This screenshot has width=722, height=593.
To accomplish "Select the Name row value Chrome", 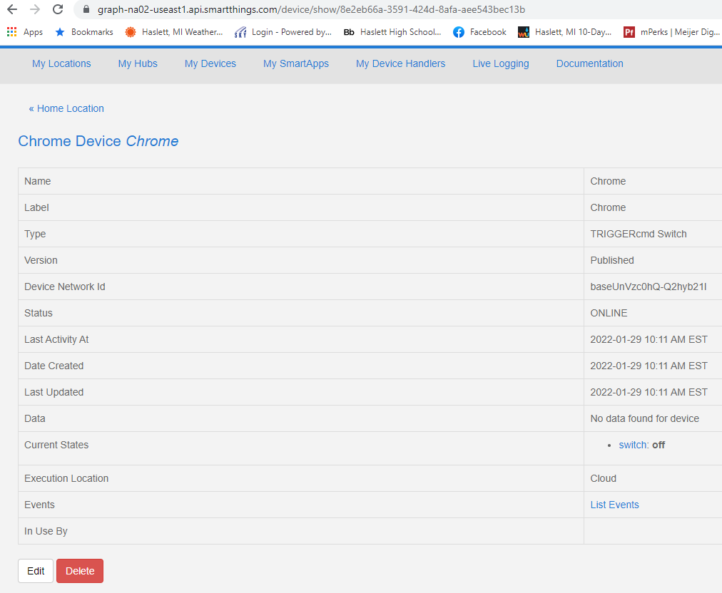I will (x=608, y=181).
